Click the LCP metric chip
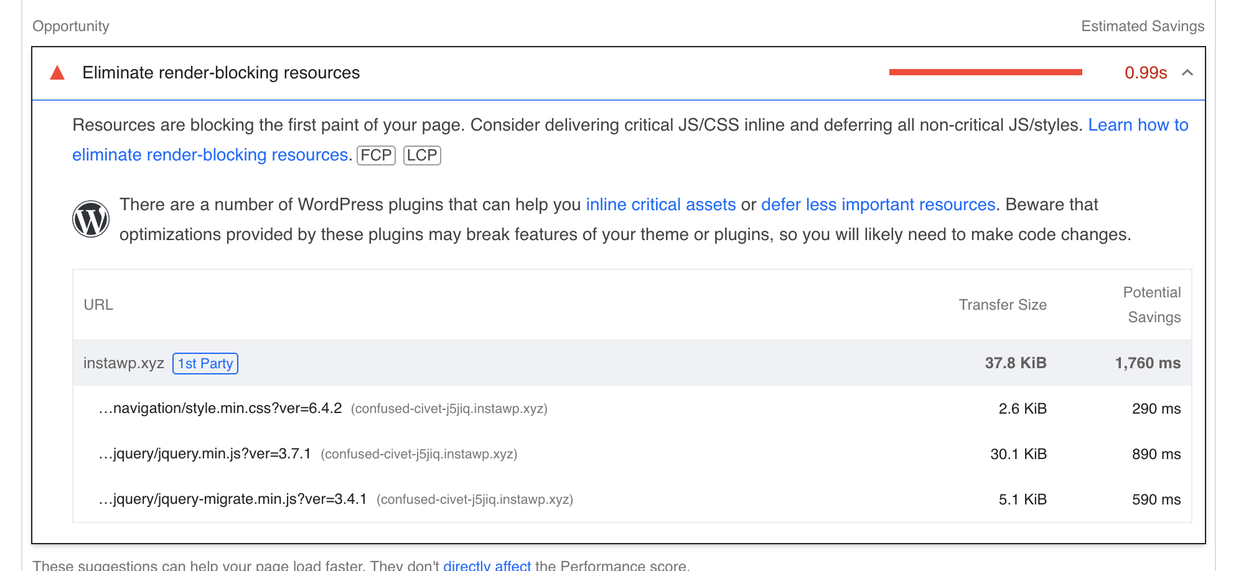The height and width of the screenshot is (571, 1236). pyautogui.click(x=422, y=155)
